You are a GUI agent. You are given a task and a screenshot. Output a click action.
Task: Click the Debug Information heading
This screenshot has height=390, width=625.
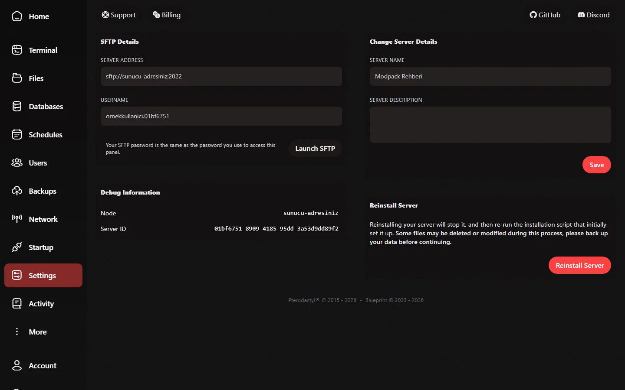pyautogui.click(x=130, y=192)
